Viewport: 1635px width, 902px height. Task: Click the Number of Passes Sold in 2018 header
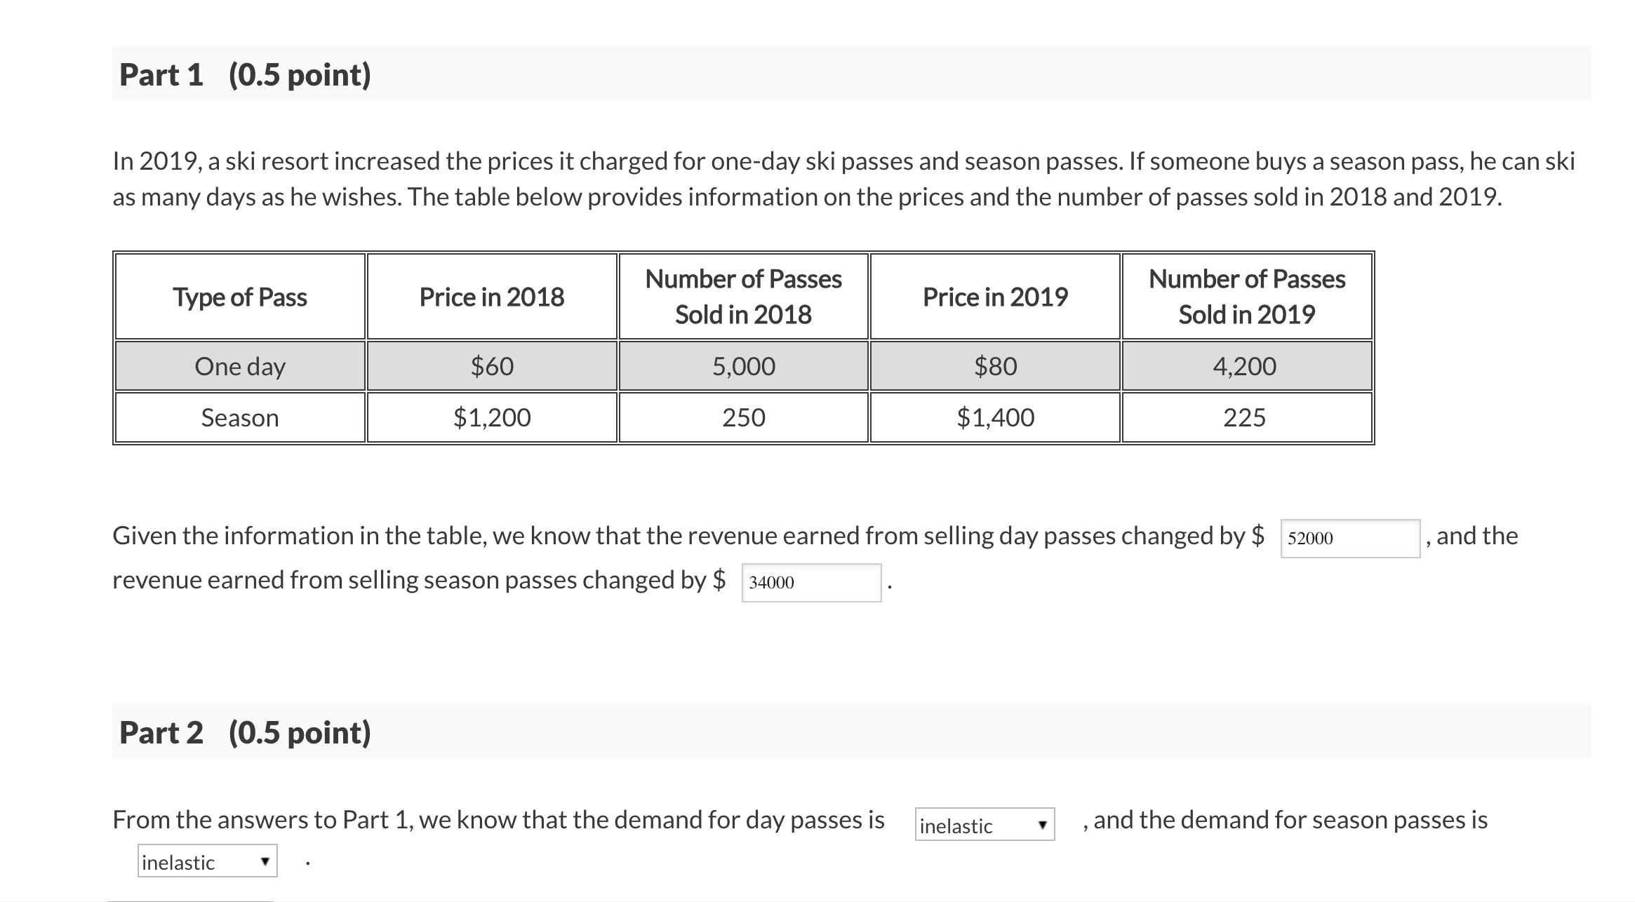pyautogui.click(x=742, y=297)
